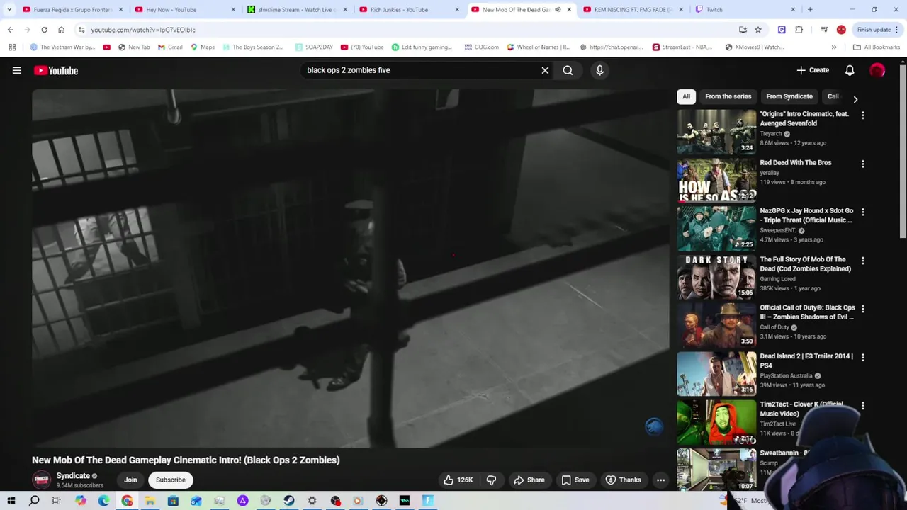Select the From Syndicate chip
Image resolution: width=907 pixels, height=510 pixels.
(789, 96)
